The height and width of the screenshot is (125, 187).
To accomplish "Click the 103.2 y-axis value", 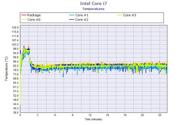I will 15,45.
